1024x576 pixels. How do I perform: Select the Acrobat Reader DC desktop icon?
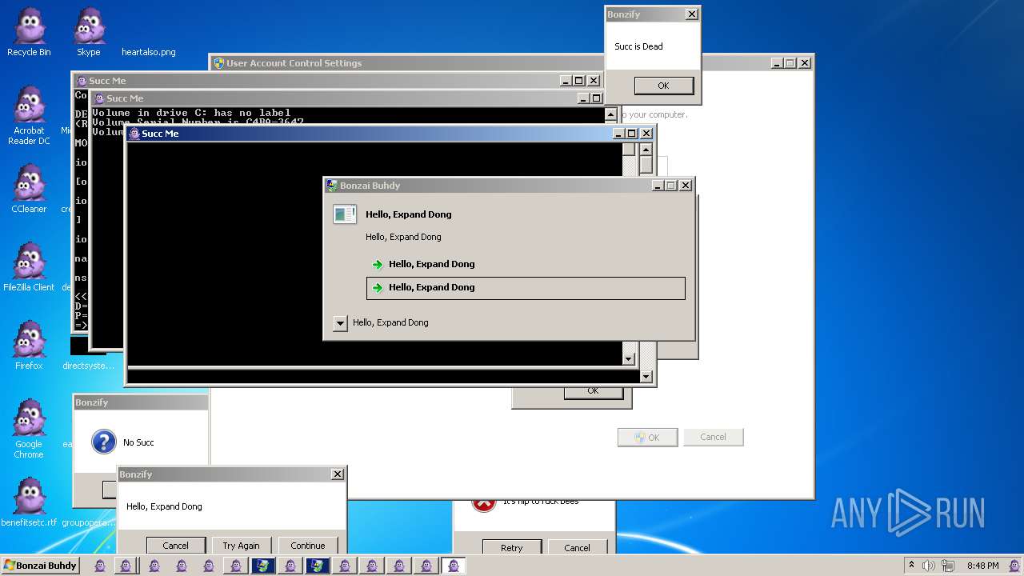coord(29,116)
